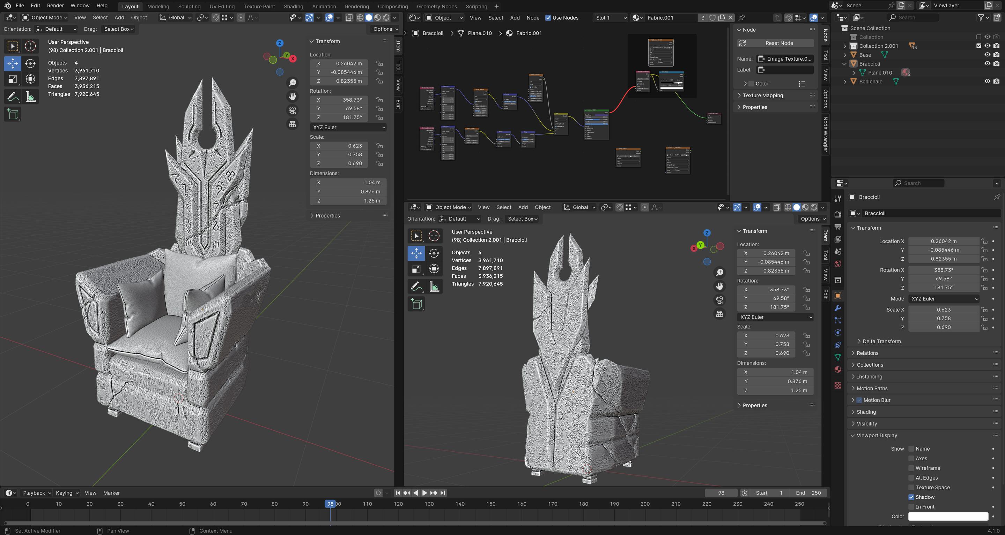1005x535 pixels.
Task: Open World properties tab
Action: pos(837,264)
